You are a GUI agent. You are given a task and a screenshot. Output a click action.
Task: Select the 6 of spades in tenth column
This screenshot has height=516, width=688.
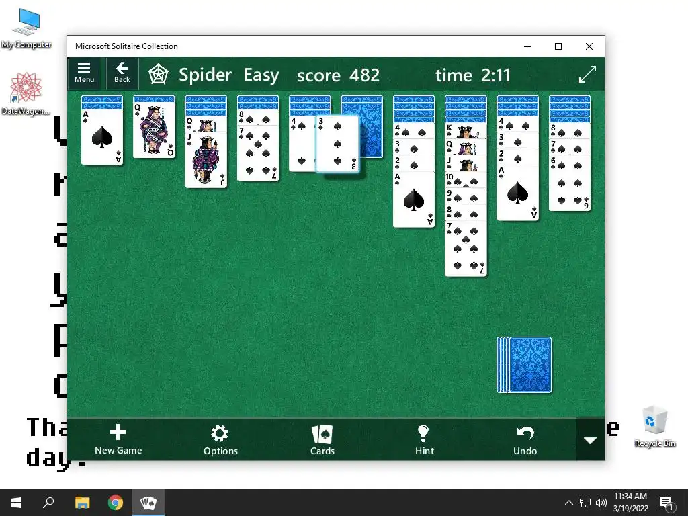pyautogui.click(x=570, y=183)
